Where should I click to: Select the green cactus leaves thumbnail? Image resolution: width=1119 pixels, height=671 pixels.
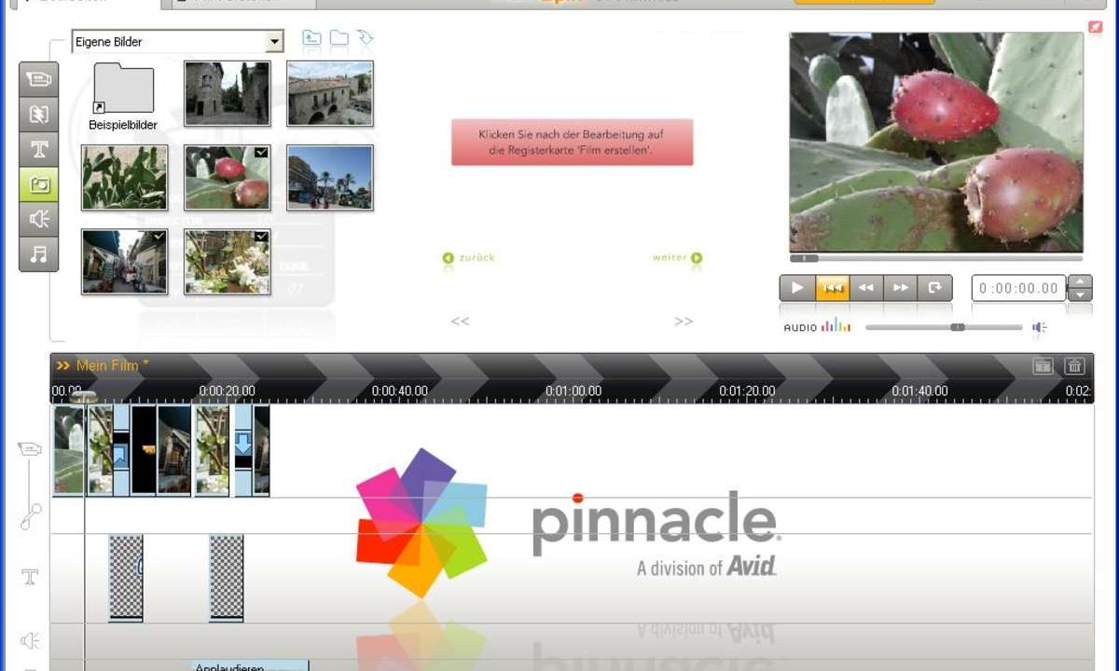pos(125,177)
